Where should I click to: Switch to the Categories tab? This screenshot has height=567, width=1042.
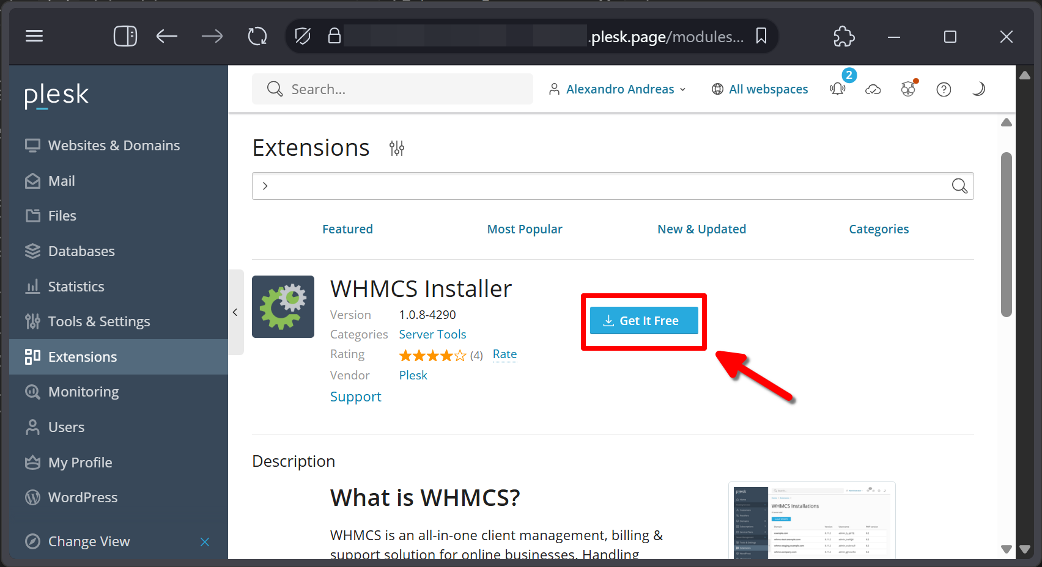pos(879,229)
